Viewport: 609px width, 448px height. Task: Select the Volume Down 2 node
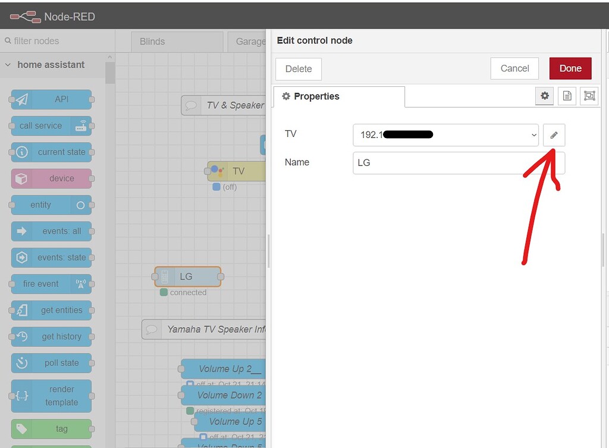tap(224, 395)
